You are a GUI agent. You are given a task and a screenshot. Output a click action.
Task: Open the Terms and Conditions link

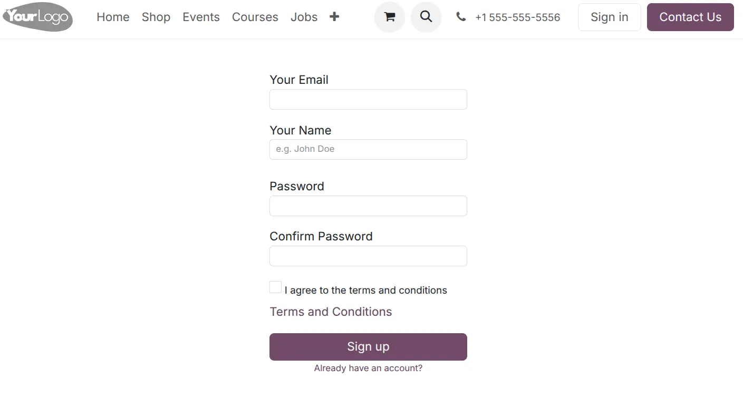point(331,312)
